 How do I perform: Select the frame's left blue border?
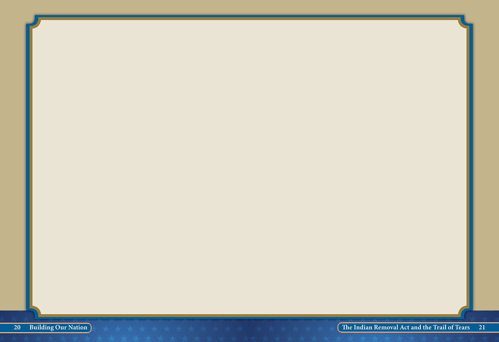pyautogui.click(x=28, y=167)
